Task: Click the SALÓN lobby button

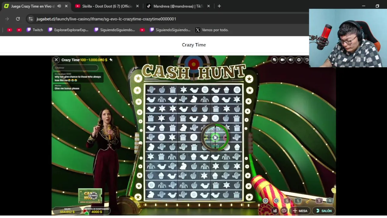Action: click(x=324, y=211)
